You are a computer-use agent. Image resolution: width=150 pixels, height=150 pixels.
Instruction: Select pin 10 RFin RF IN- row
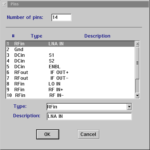(x=70, y=96)
